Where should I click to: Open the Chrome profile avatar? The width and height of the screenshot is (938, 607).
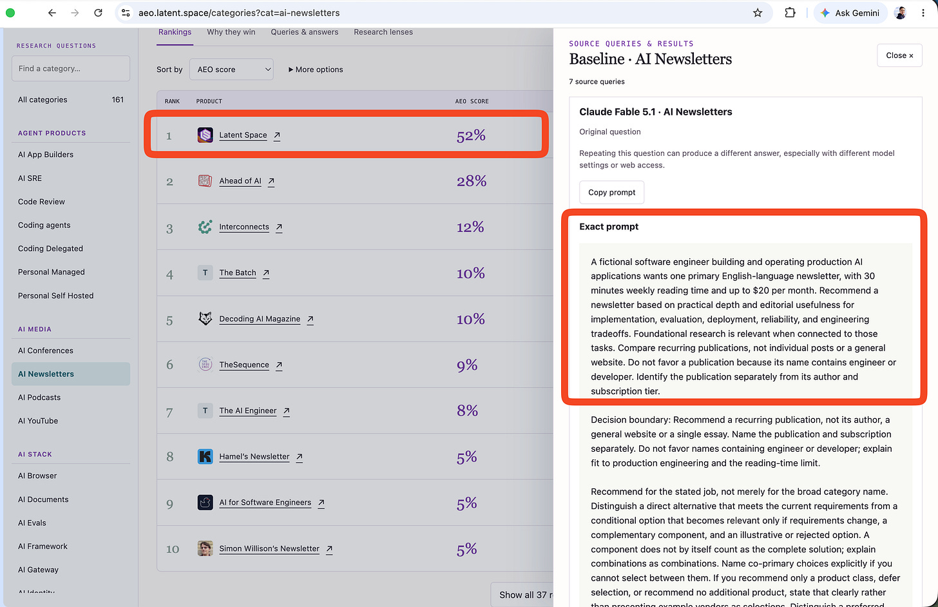tap(901, 13)
